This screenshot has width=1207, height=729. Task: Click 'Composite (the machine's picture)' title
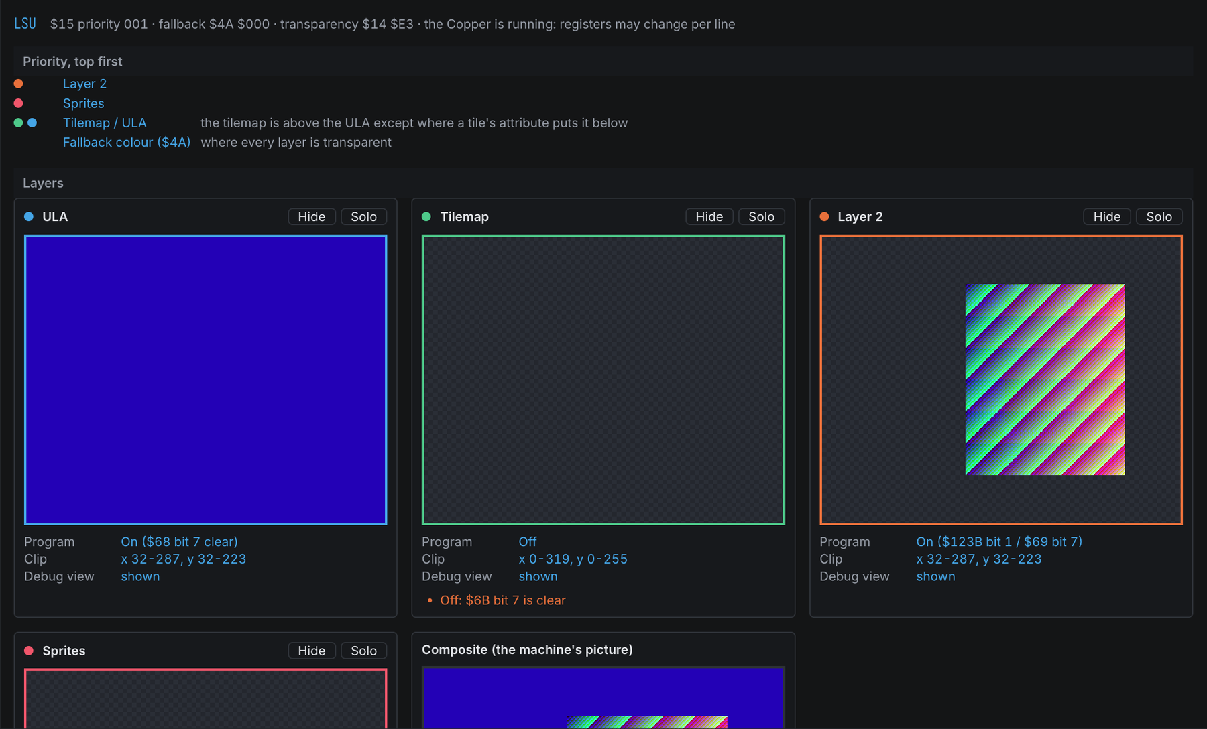tap(527, 649)
